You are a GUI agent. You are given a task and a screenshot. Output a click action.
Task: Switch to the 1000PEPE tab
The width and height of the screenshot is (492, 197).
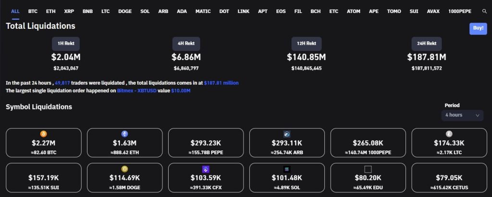[460, 12]
